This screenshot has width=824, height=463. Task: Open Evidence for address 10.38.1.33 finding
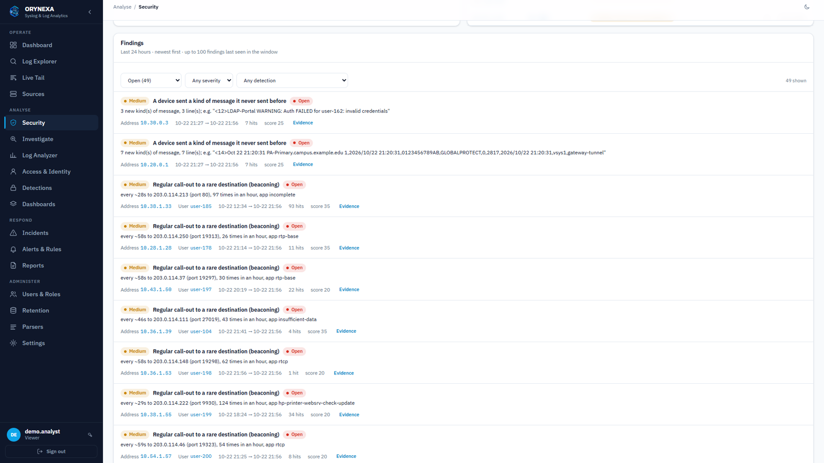(x=349, y=206)
